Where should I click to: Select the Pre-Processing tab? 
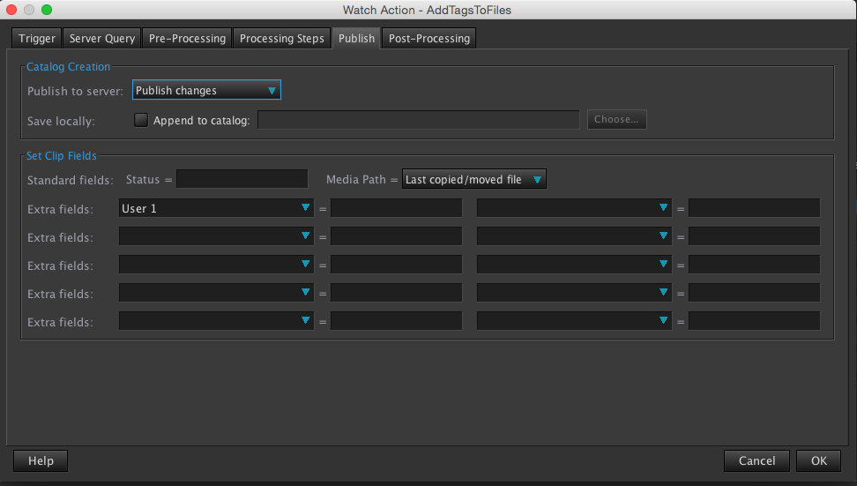[187, 39]
